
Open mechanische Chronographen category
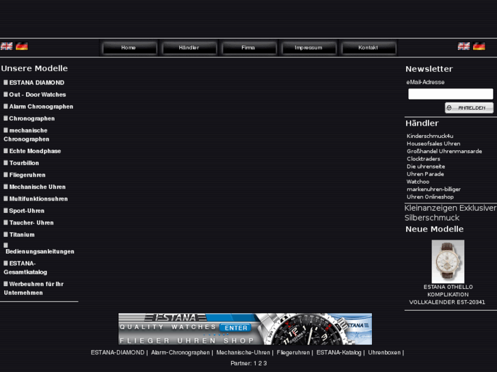pyautogui.click(x=26, y=135)
